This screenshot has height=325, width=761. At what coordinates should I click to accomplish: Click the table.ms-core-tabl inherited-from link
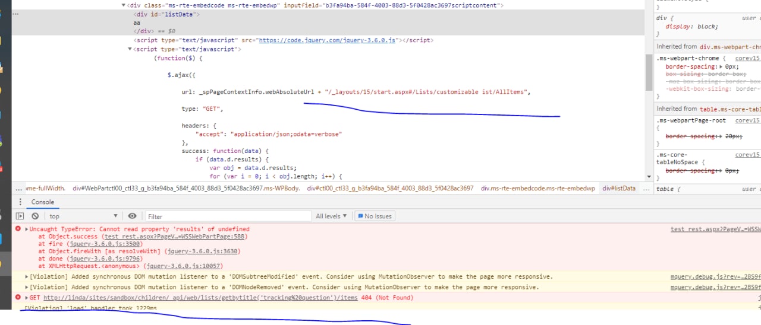pos(730,109)
